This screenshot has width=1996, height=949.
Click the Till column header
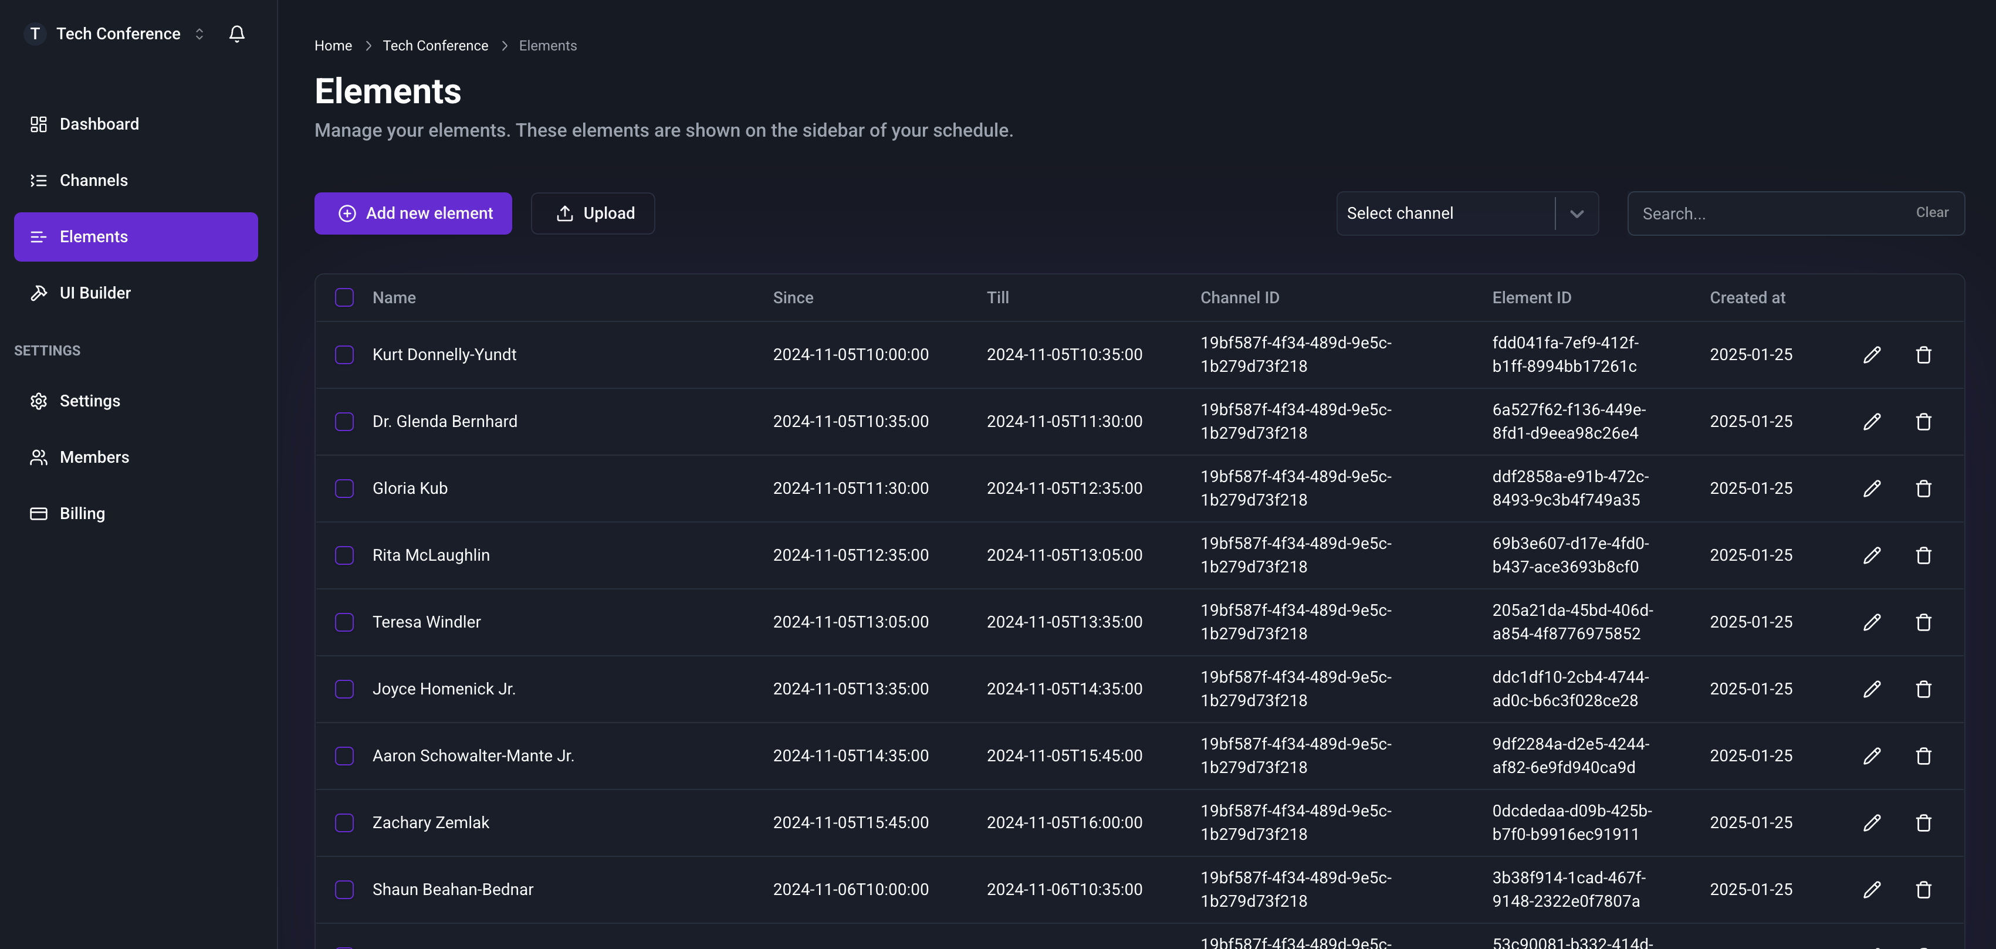coord(997,297)
